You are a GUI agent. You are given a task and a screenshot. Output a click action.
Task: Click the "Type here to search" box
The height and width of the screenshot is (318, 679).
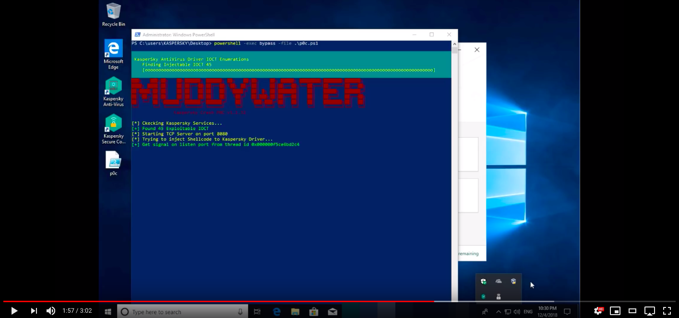click(182, 312)
